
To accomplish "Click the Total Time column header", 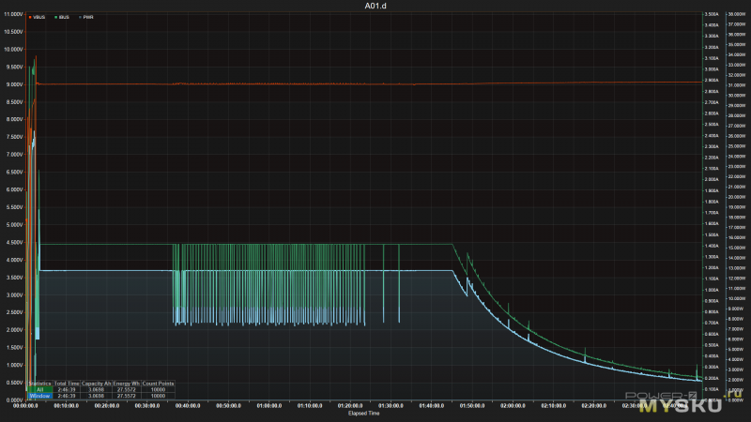I will pyautogui.click(x=67, y=384).
